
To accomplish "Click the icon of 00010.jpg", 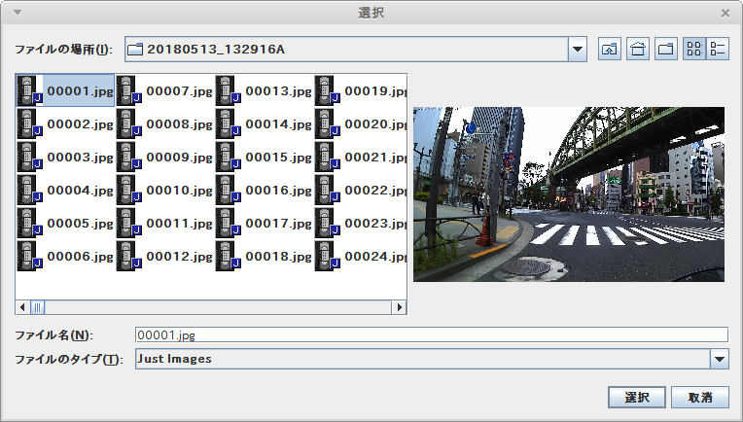I will (129, 190).
